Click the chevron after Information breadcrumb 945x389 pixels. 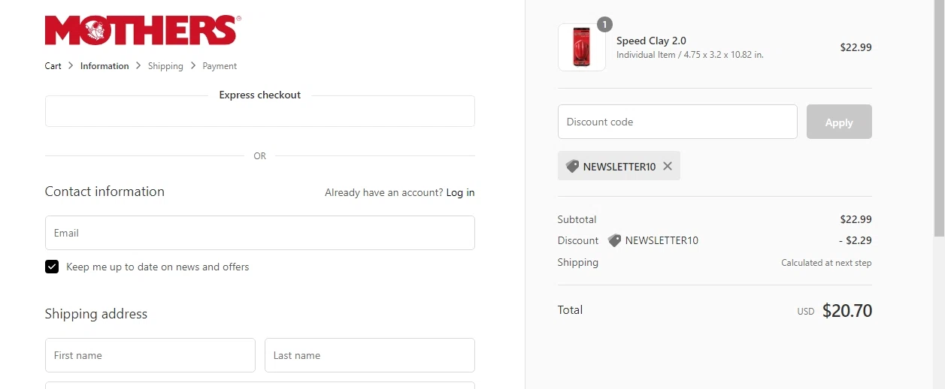pos(138,65)
